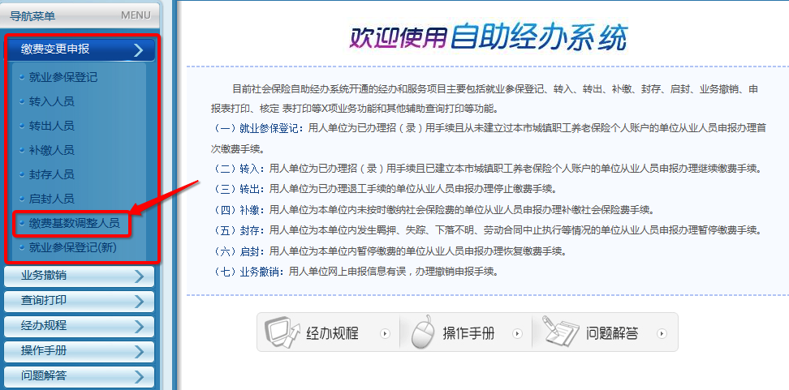Click the 导航菜单 header label
The height and width of the screenshot is (390, 789).
pos(32,16)
